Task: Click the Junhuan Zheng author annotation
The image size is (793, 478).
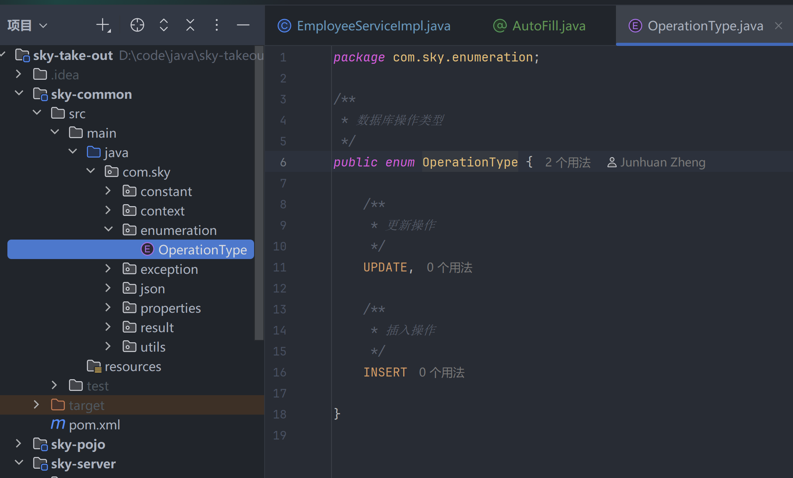Action: (x=662, y=162)
